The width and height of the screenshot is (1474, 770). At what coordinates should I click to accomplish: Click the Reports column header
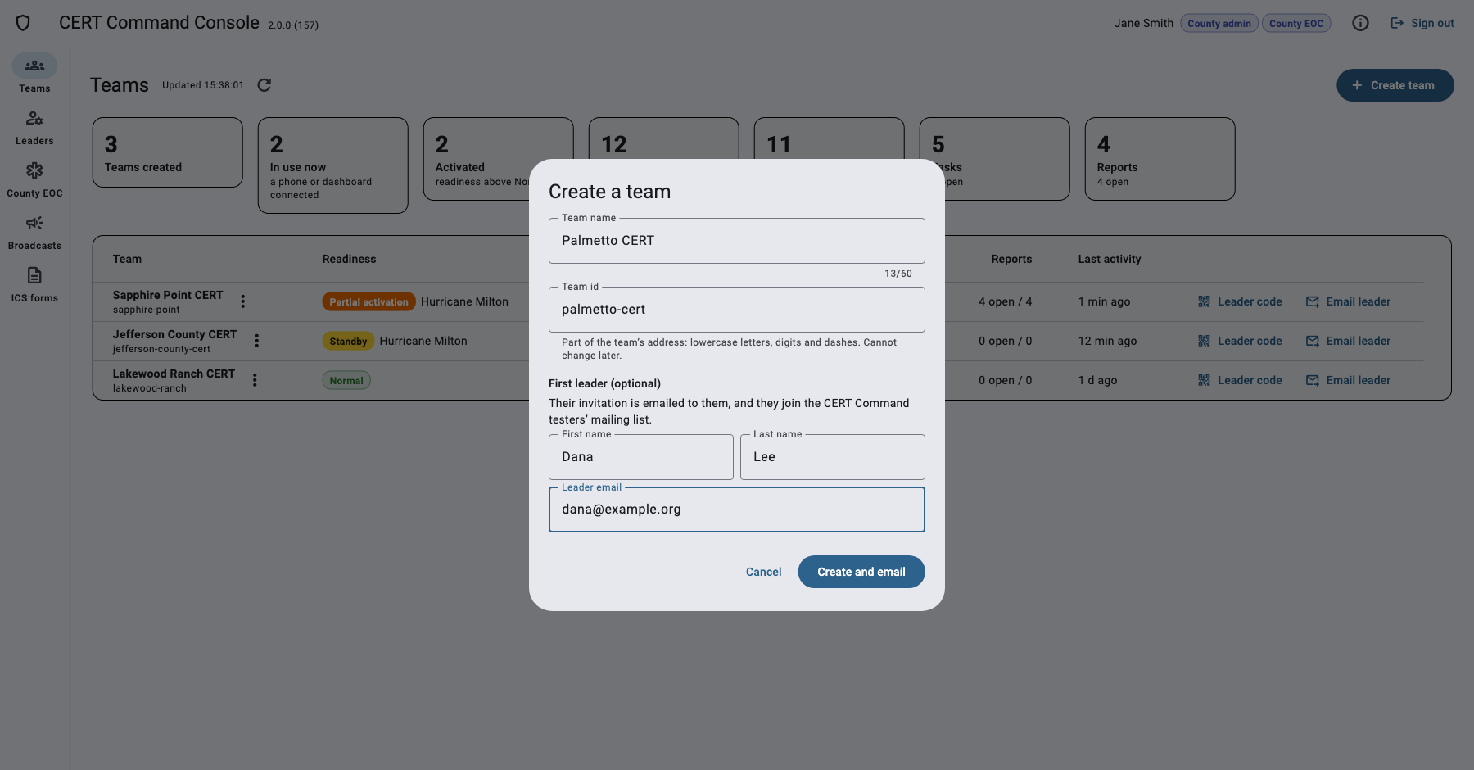click(x=1011, y=259)
